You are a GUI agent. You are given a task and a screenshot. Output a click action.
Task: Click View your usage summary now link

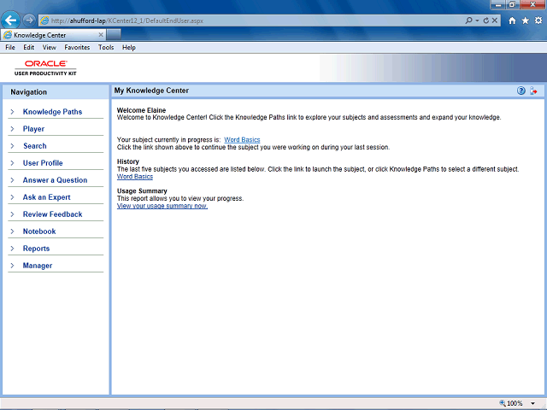162,206
